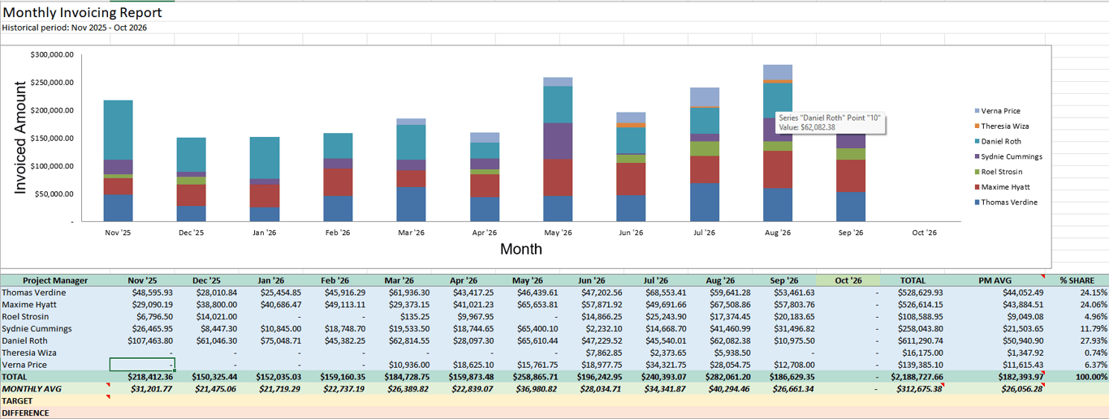Select the active Verna Price Nov '25 cell
1109x419 pixels.
(x=141, y=365)
